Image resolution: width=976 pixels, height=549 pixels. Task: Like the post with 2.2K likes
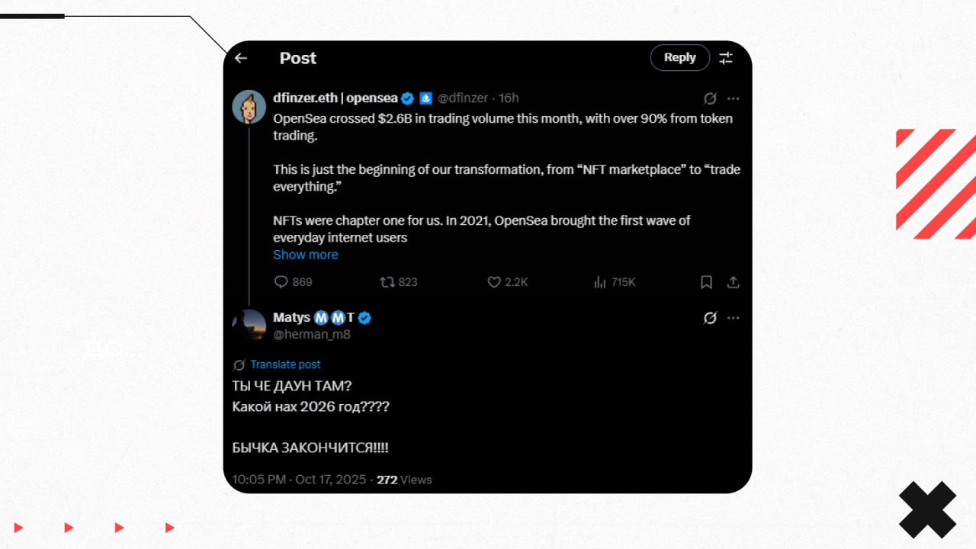coord(494,282)
